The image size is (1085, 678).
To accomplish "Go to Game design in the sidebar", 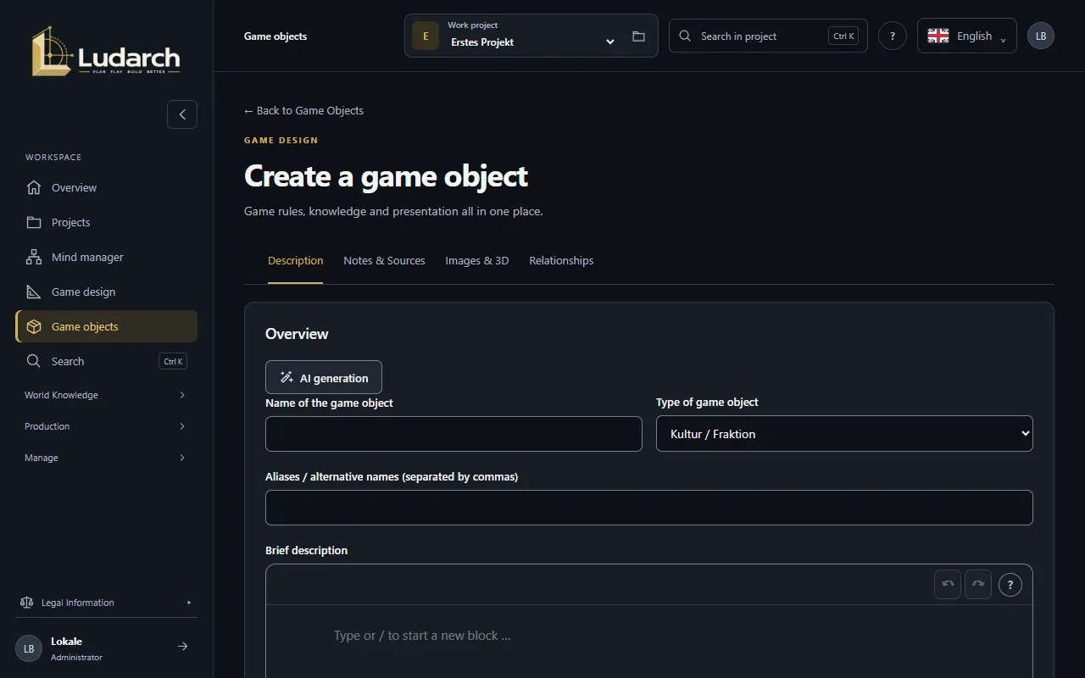I will point(106,292).
